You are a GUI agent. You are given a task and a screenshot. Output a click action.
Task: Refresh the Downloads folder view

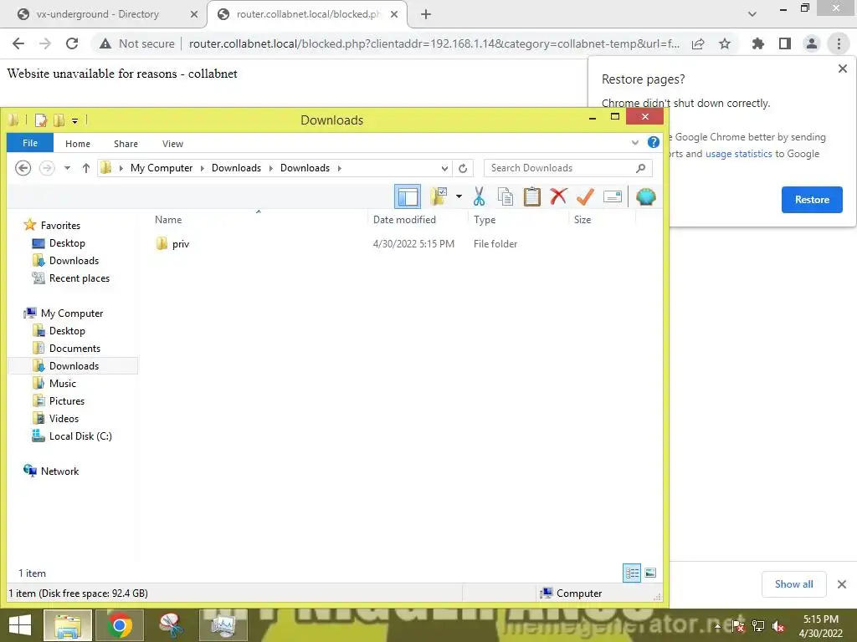point(463,168)
